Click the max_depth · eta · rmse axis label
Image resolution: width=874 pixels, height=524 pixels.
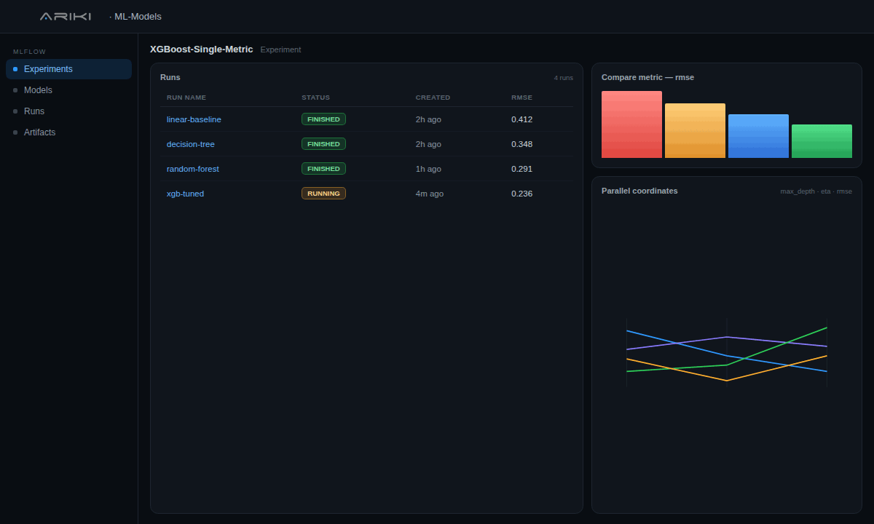[816, 191]
